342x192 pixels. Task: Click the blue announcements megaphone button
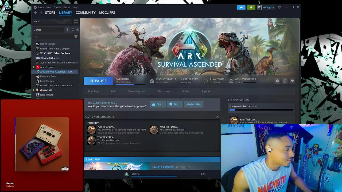[x=241, y=7]
